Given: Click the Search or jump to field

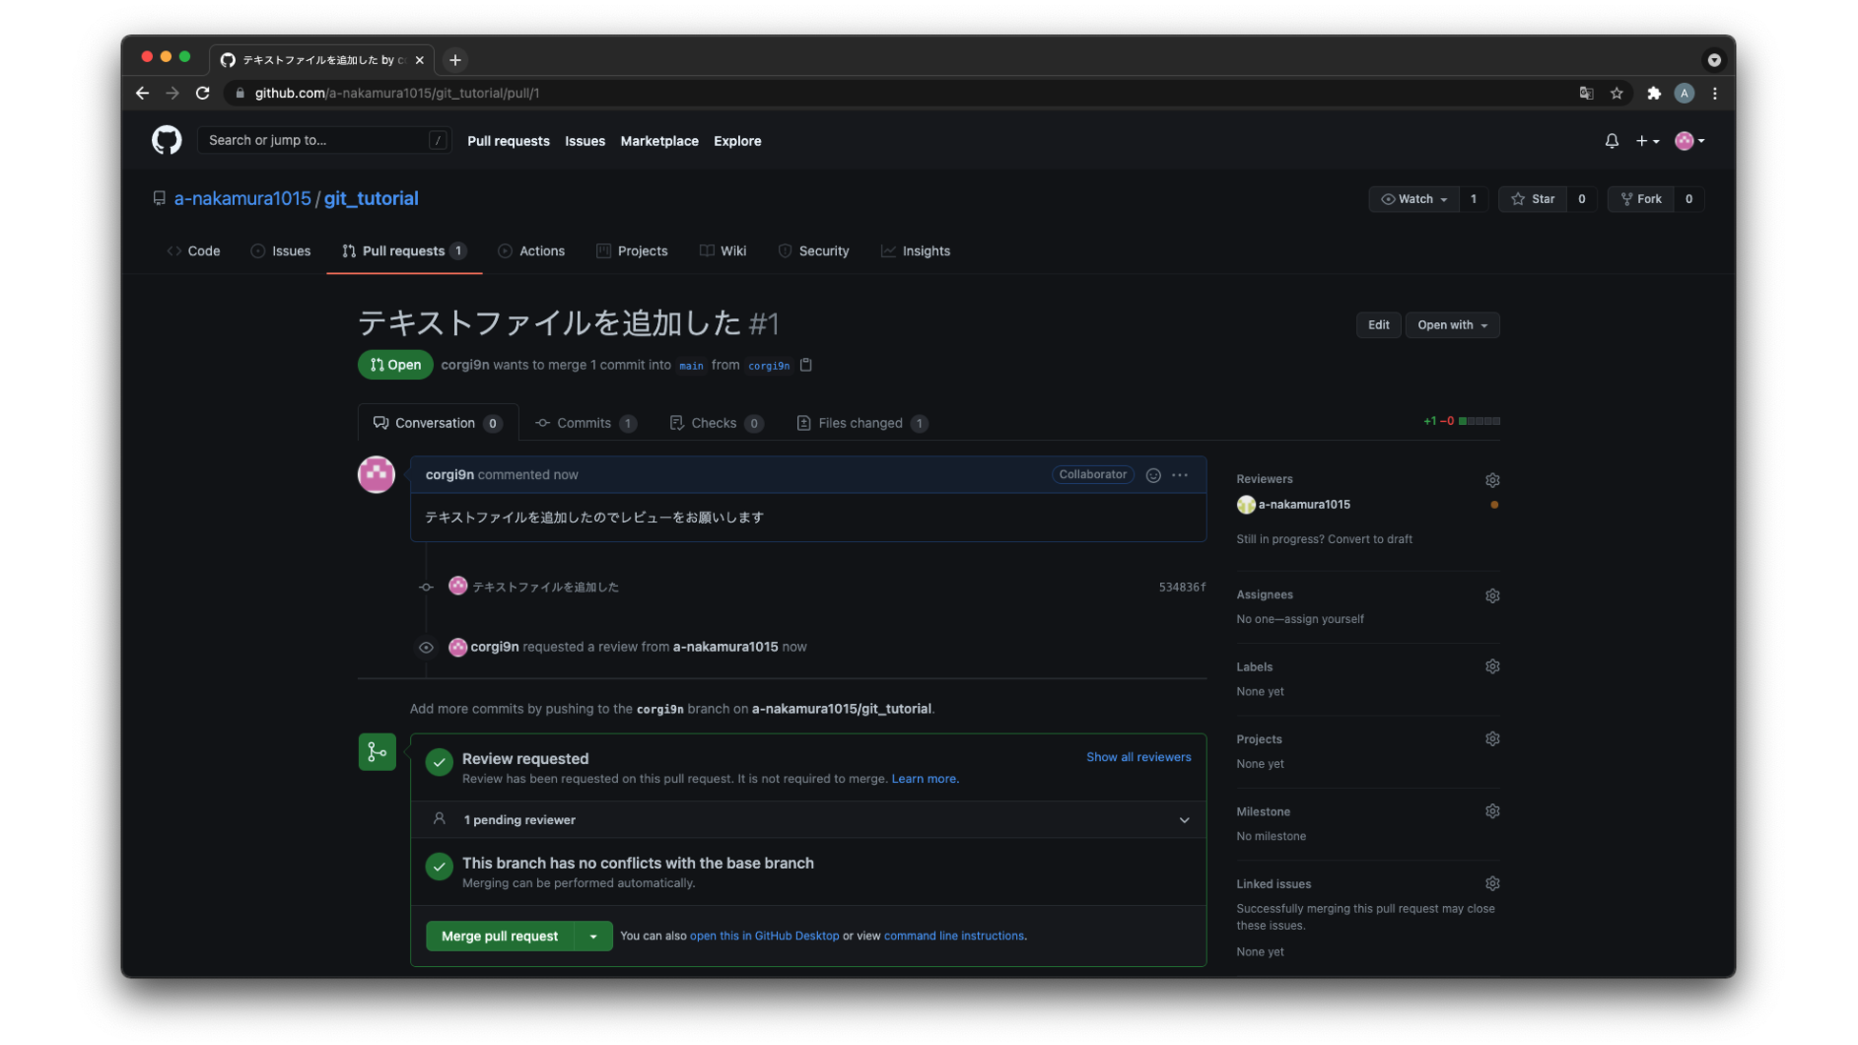Looking at the screenshot, I should click(x=324, y=140).
